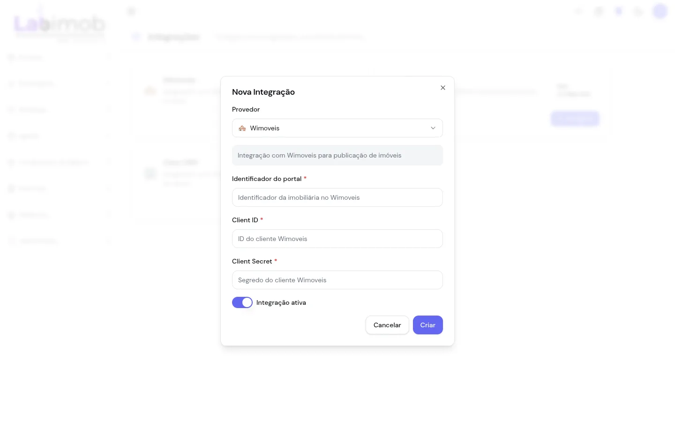Cancel with the Cancelar button

[x=387, y=325]
